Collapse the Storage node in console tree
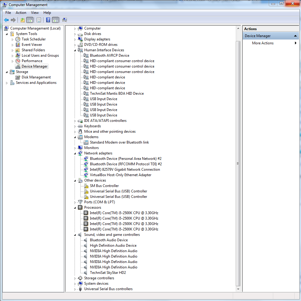 tap(7, 72)
